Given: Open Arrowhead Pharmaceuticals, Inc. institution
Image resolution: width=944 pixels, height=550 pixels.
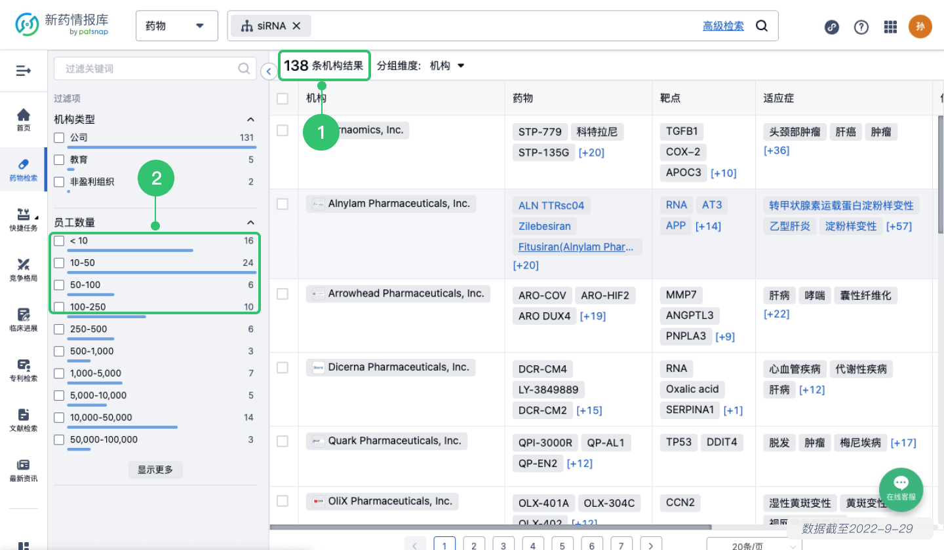Looking at the screenshot, I should click(399, 293).
